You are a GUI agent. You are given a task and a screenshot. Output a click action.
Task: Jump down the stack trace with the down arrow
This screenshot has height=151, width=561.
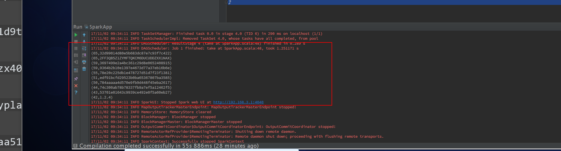[84, 42]
